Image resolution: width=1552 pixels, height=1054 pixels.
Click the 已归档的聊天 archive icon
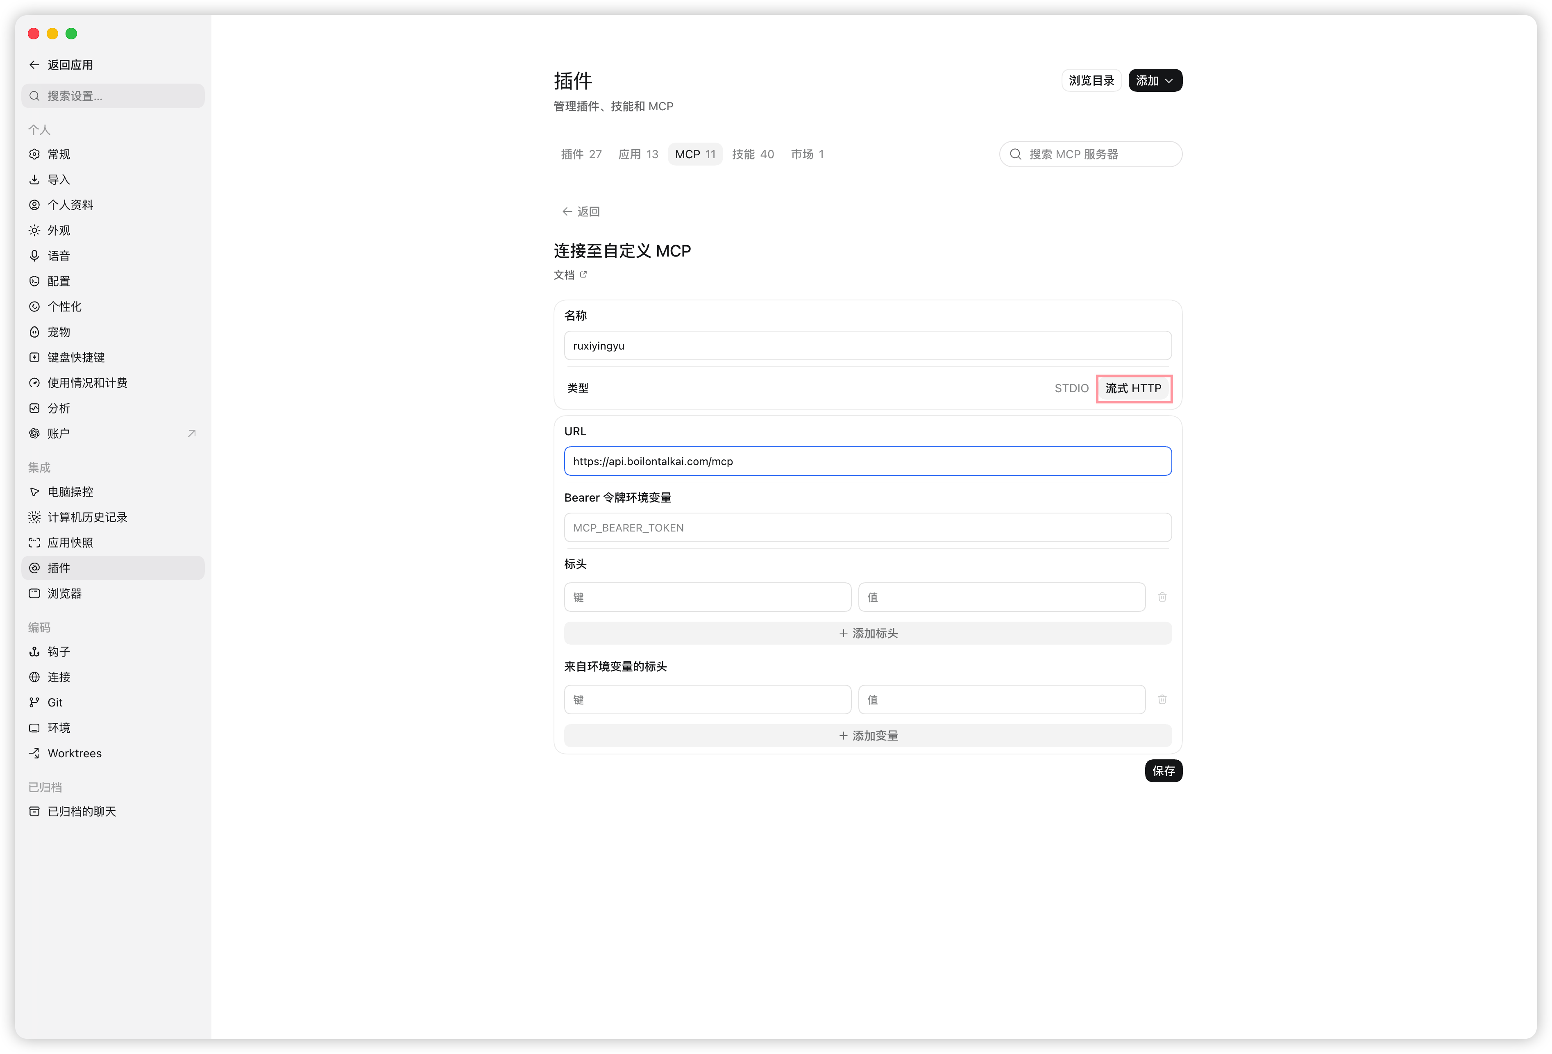coord(34,811)
